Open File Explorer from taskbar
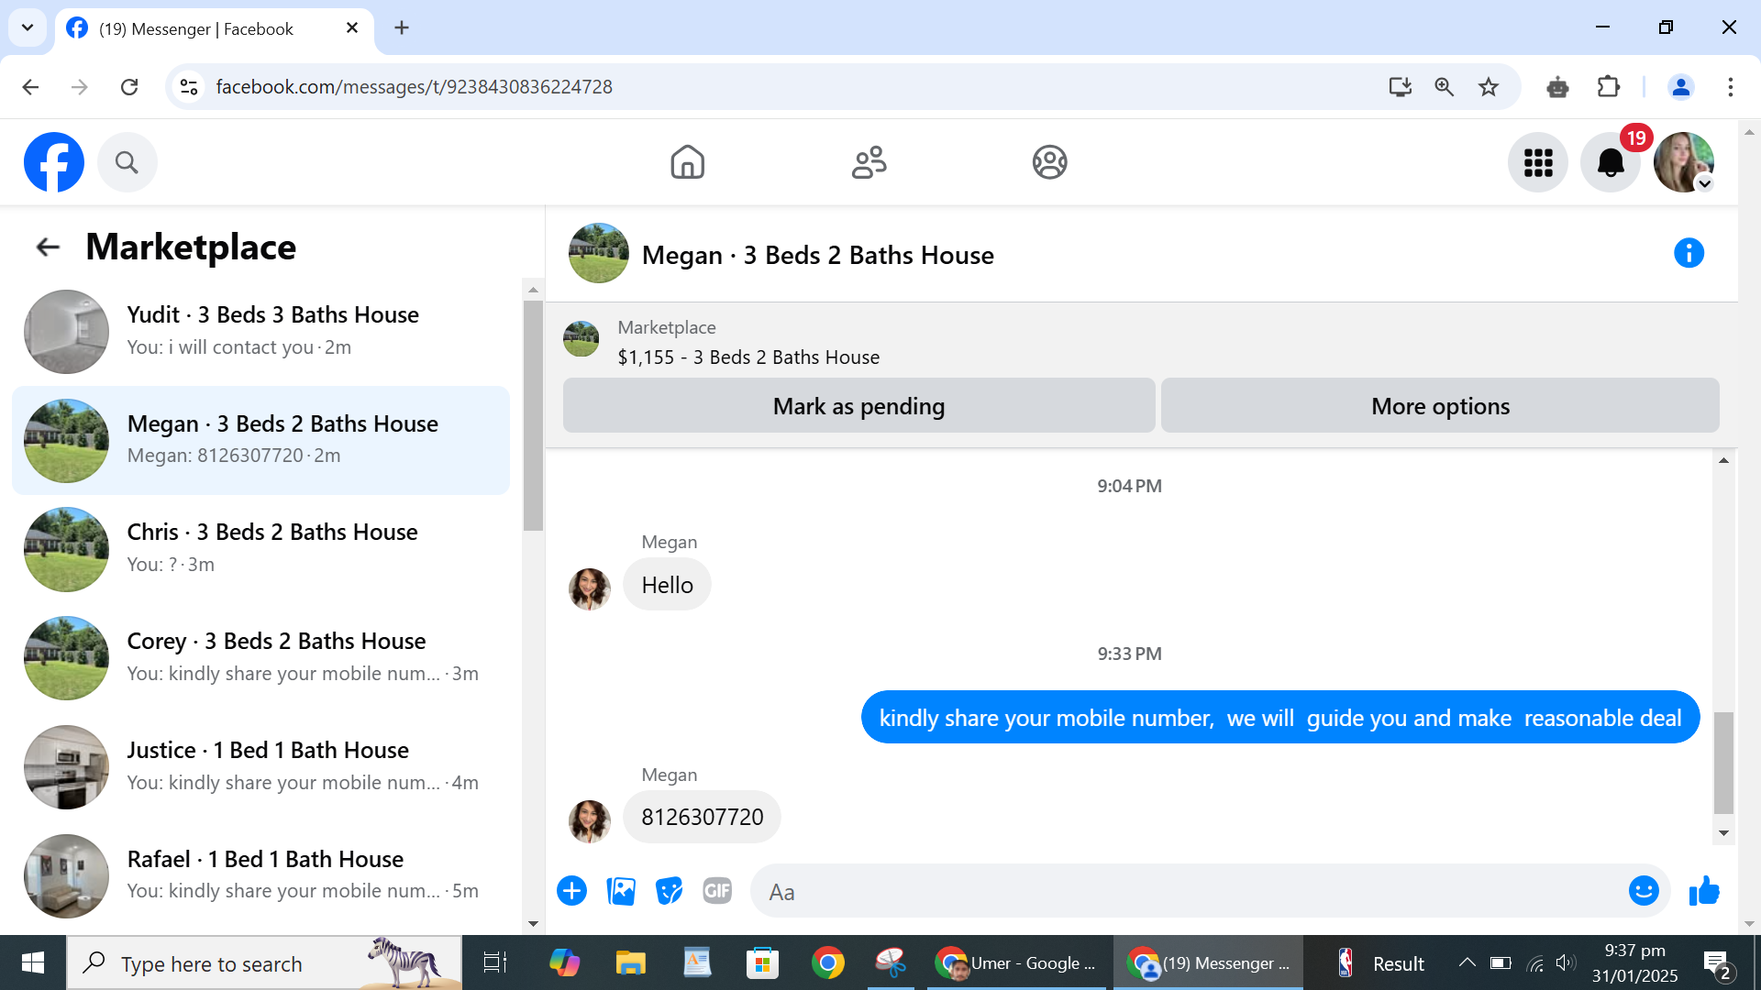 click(x=630, y=962)
